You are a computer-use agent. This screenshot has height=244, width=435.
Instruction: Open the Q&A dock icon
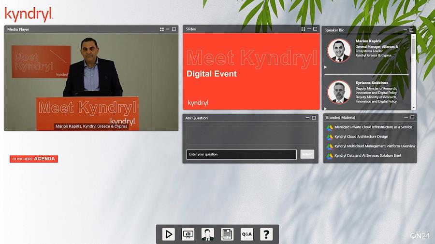pos(247,234)
